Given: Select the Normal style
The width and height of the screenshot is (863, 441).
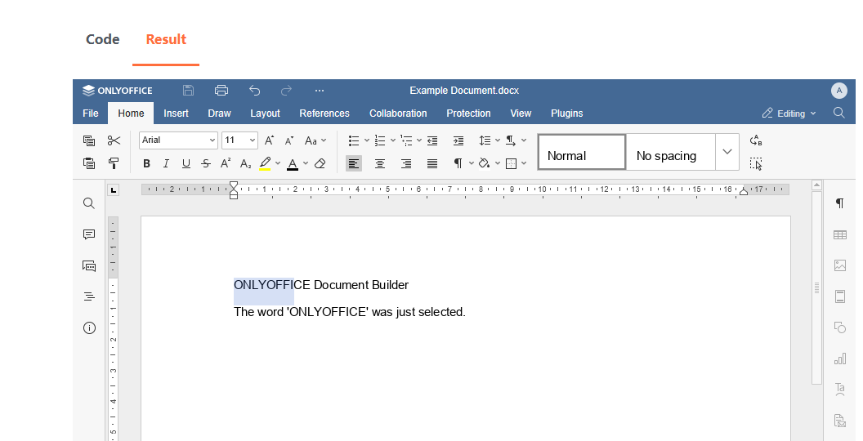Looking at the screenshot, I should (582, 152).
